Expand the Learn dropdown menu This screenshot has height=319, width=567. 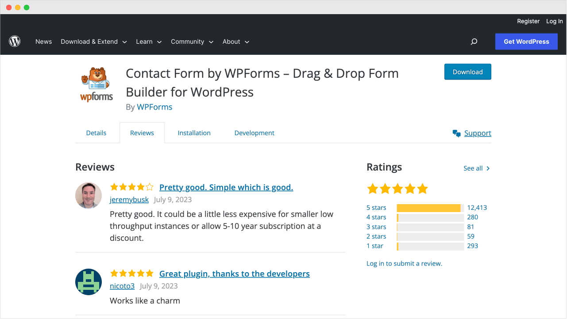(149, 42)
